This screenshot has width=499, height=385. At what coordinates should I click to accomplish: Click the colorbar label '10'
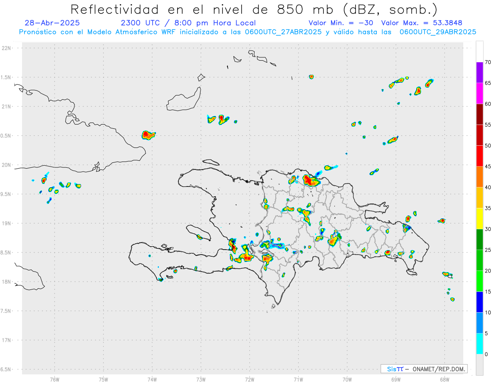click(488, 312)
